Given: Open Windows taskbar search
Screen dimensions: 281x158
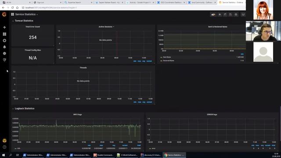Looking at the screenshot, I should (x=11, y=155).
